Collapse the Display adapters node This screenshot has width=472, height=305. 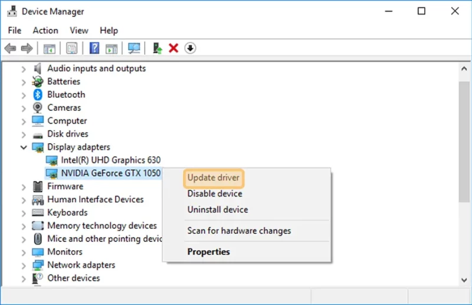coord(24,147)
